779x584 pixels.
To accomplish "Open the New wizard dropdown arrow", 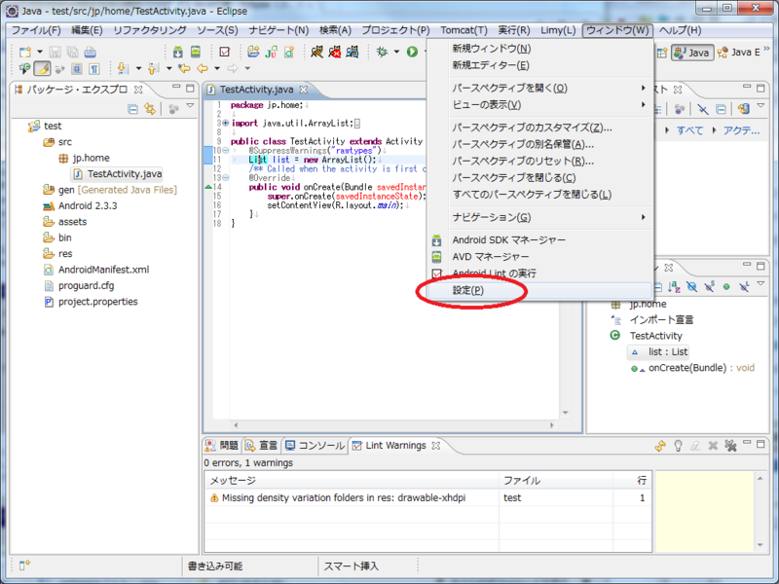I will coord(40,52).
